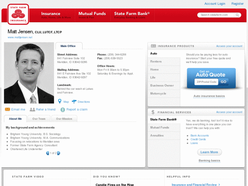Image resolution: width=248 pixels, height=186 pixels.
Task: Click the Directions link
Action: click(x=84, y=102)
